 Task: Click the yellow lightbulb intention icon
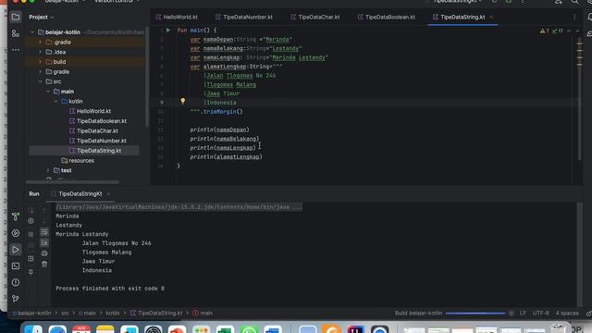click(183, 101)
